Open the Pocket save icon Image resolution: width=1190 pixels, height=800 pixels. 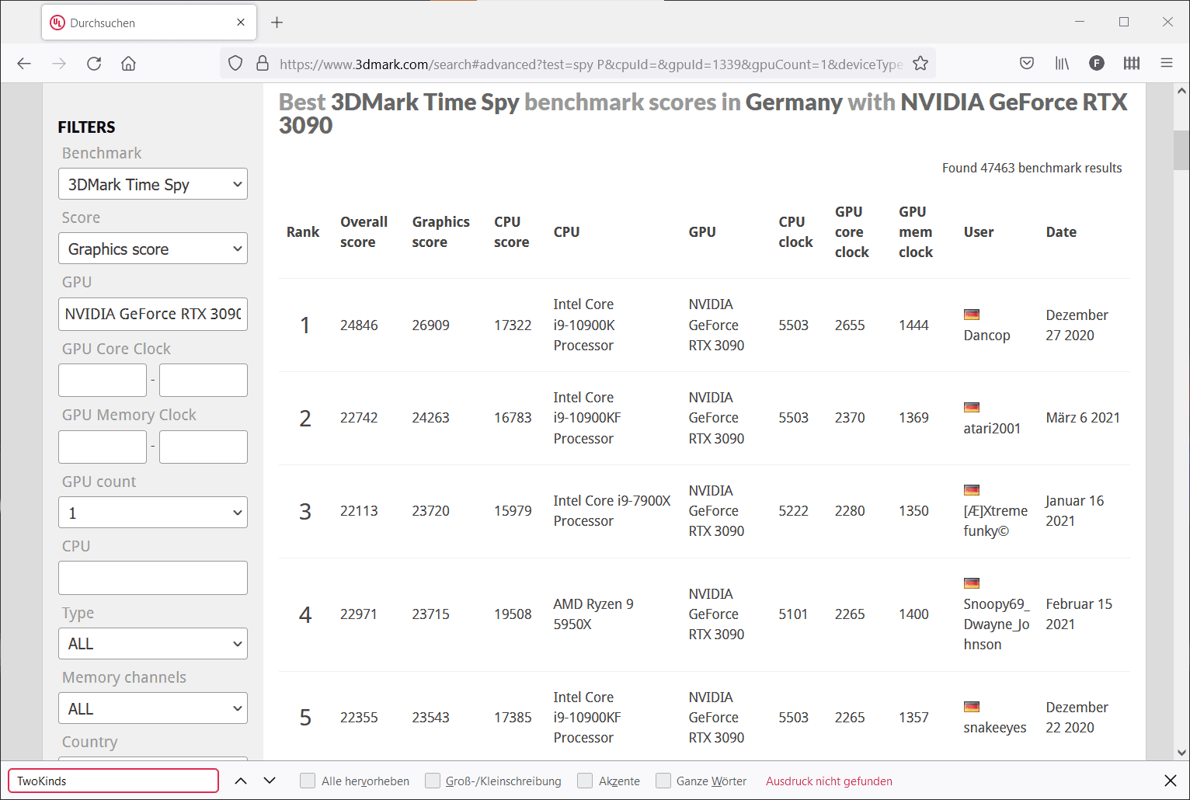point(1027,64)
